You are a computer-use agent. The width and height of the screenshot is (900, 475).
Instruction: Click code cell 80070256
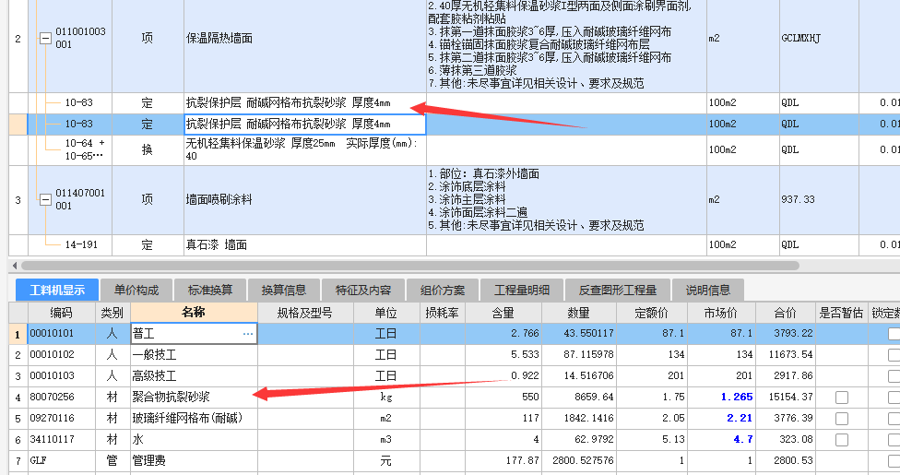pos(62,397)
